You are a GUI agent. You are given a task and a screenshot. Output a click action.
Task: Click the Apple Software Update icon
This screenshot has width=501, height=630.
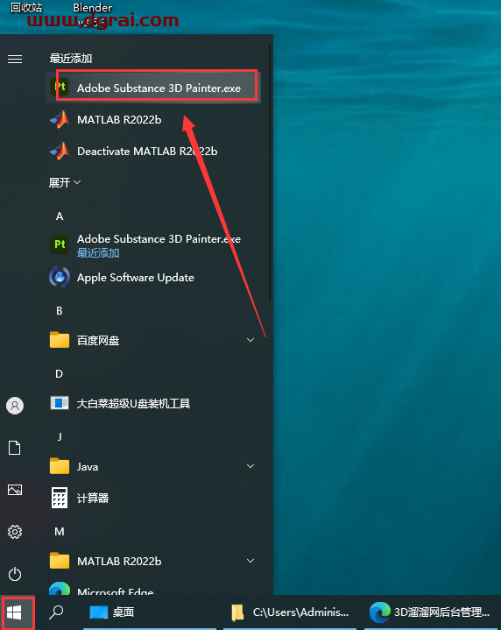tap(60, 277)
